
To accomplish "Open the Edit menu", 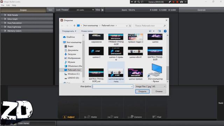I will (x=8, y=5).
